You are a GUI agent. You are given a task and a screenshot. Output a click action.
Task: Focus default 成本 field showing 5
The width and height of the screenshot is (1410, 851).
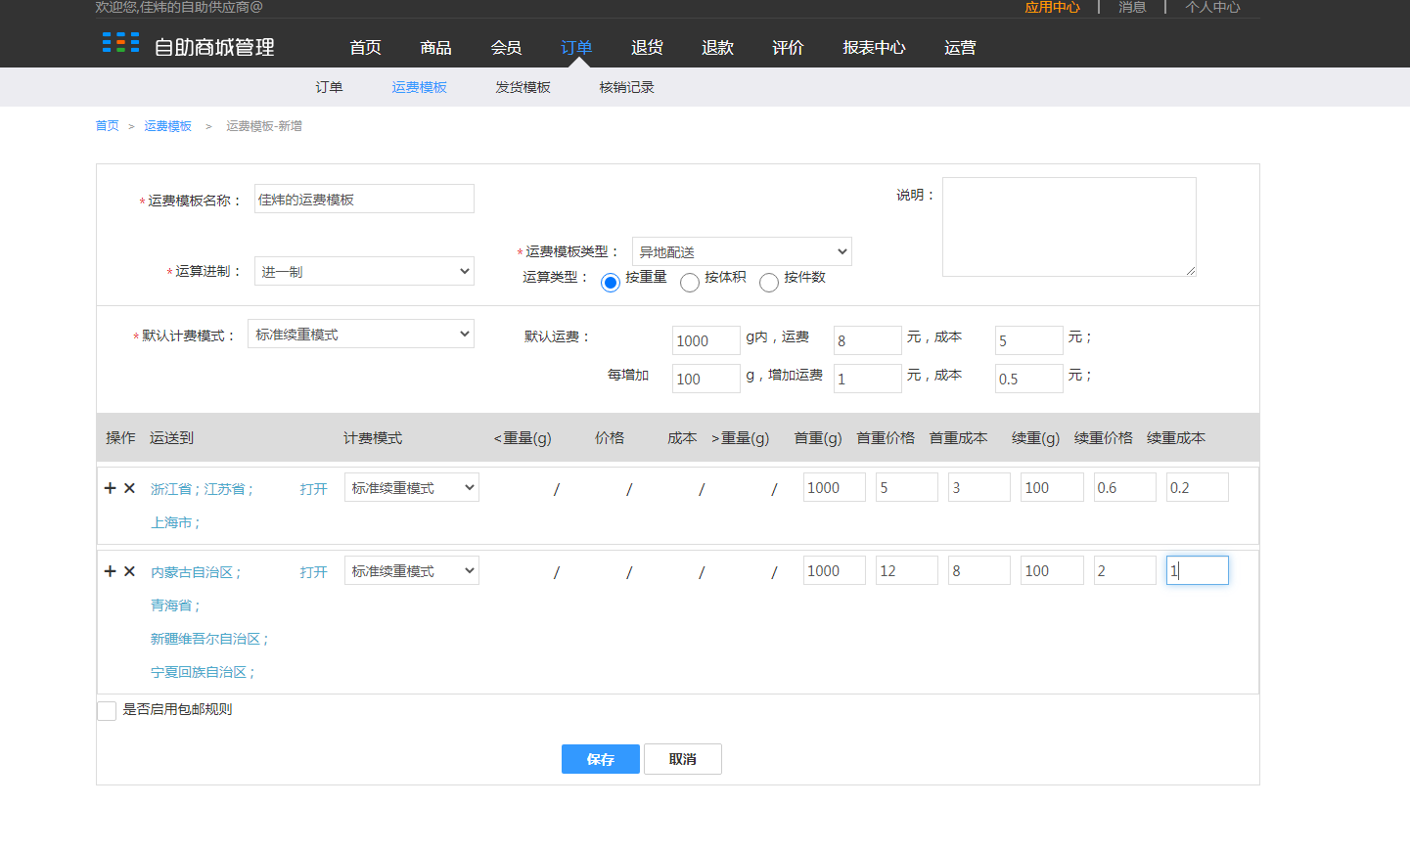click(x=1029, y=340)
